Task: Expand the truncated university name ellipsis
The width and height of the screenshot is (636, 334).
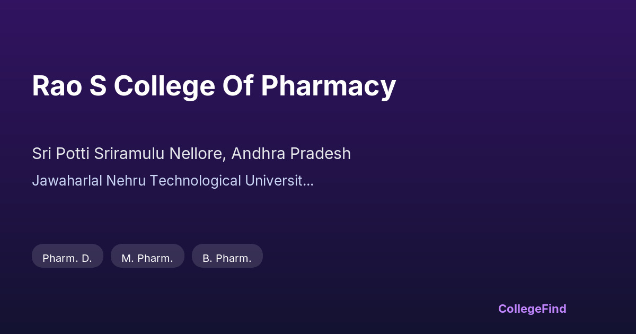Action: [309, 181]
